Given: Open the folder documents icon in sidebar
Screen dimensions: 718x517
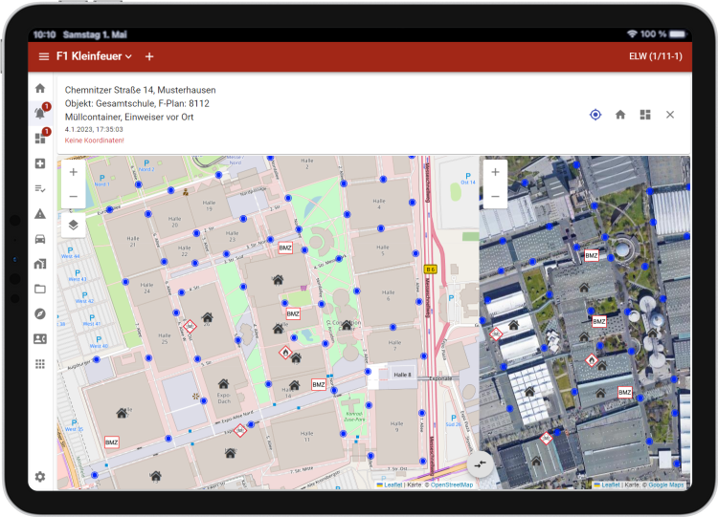Looking at the screenshot, I should click(x=40, y=289).
